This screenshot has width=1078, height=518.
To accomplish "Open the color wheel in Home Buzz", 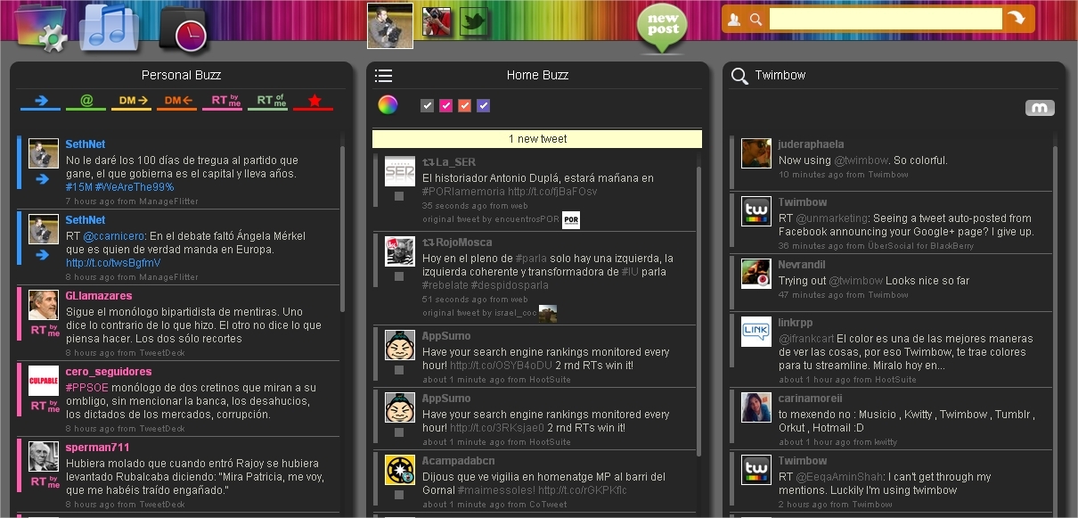I will (387, 105).
